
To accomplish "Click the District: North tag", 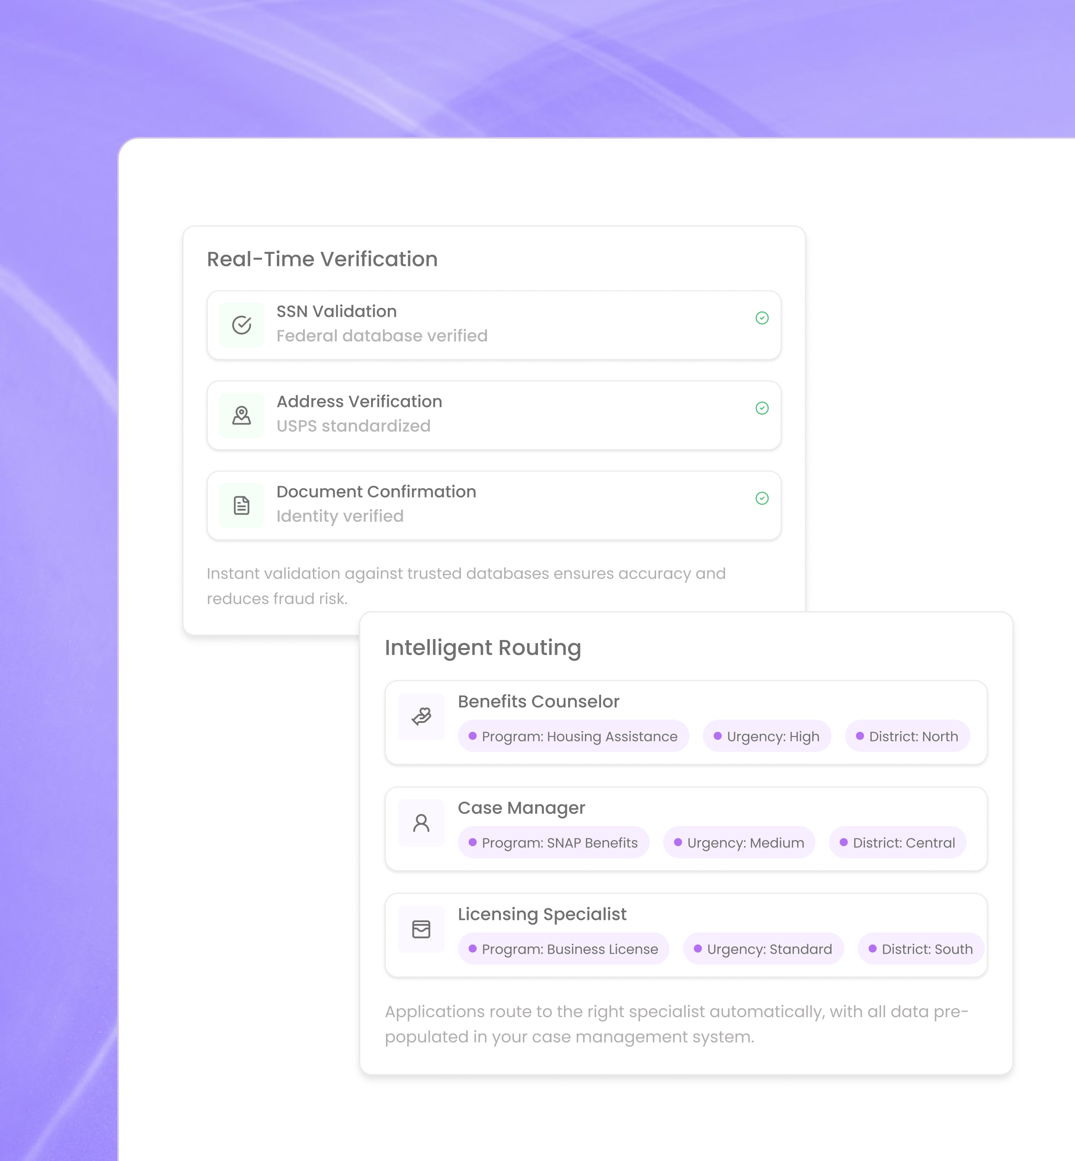I will (907, 736).
